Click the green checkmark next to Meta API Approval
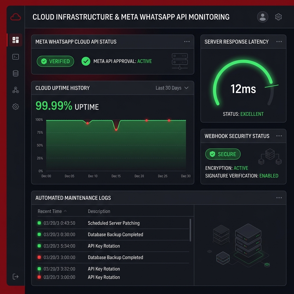 point(86,61)
